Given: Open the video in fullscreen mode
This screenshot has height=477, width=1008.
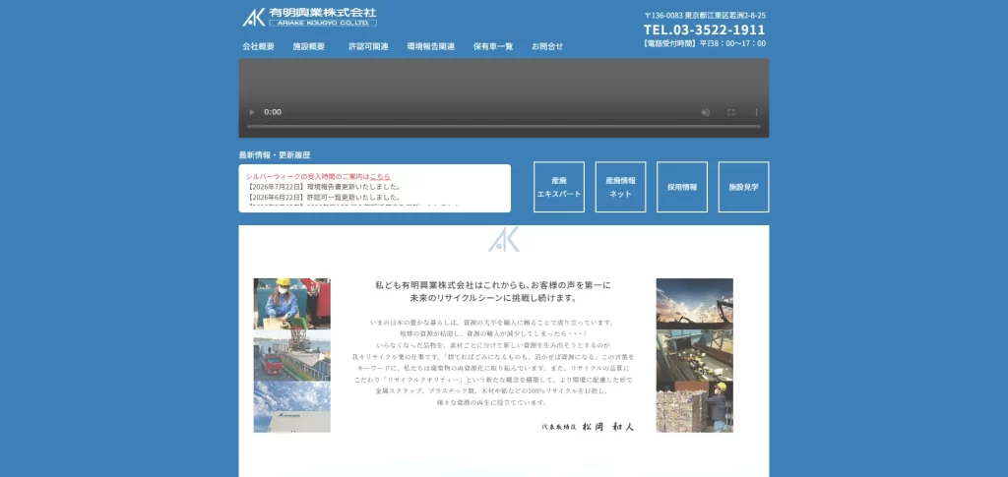Looking at the screenshot, I should pyautogui.click(x=731, y=112).
